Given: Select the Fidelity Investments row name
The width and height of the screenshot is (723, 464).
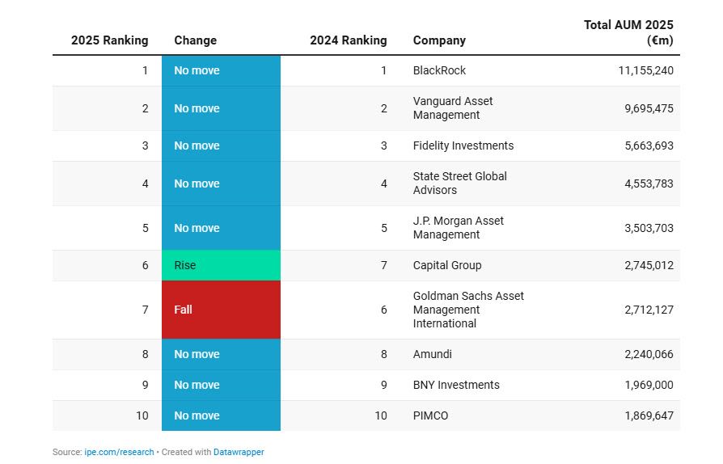Looking at the screenshot, I should pyautogui.click(x=463, y=146).
